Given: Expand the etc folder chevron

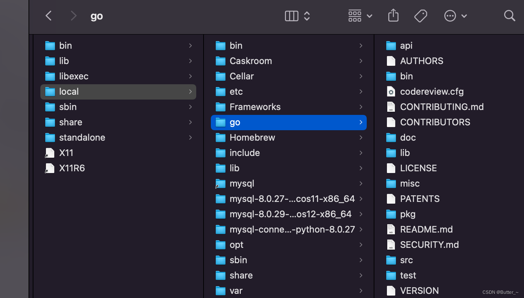Looking at the screenshot, I should point(361,92).
